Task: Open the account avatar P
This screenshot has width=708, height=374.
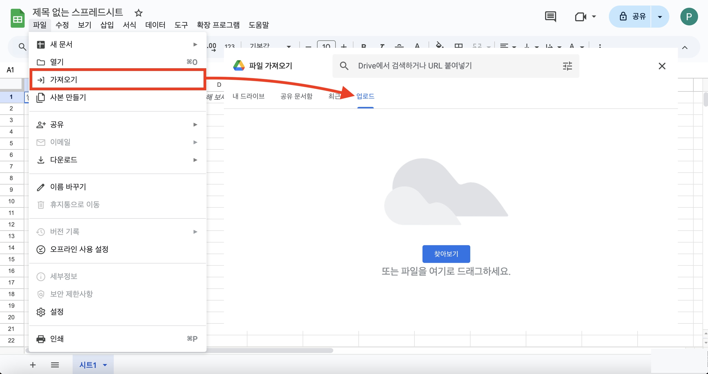Action: point(689,17)
